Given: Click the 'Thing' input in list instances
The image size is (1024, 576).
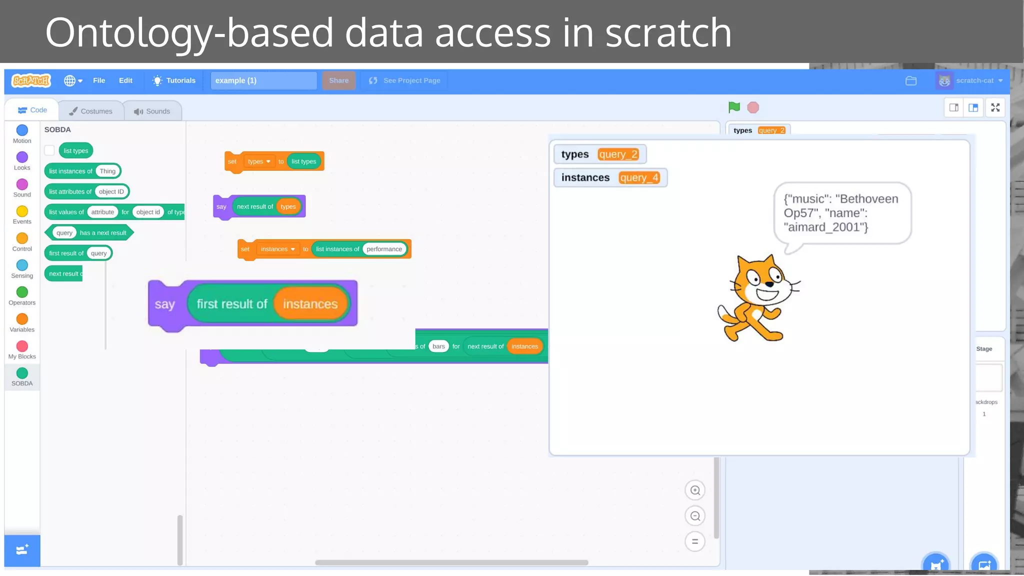Looking at the screenshot, I should (107, 171).
